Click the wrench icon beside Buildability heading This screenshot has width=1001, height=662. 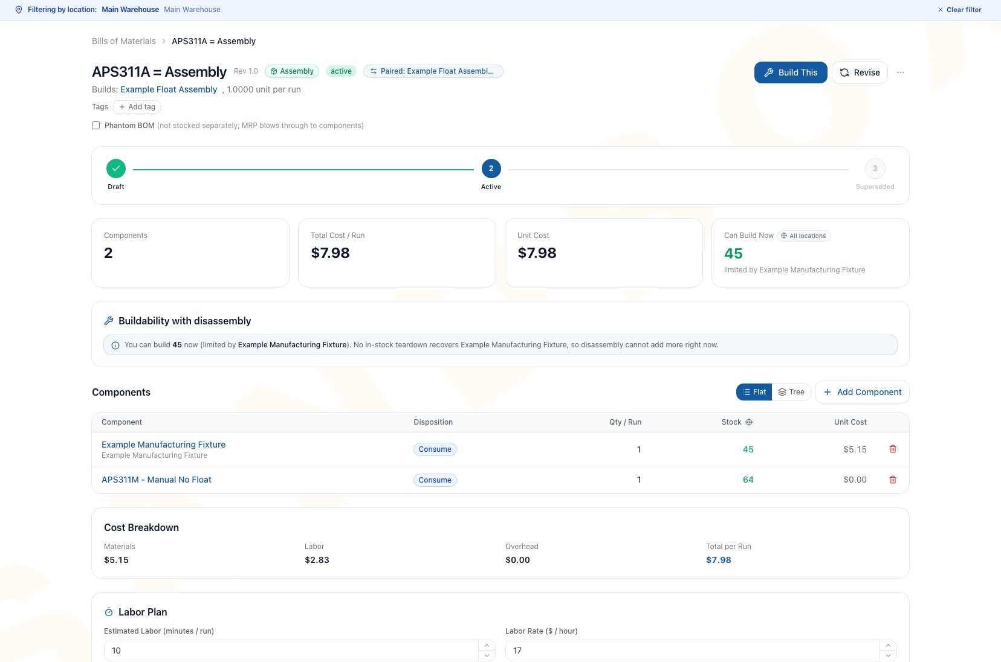109,321
